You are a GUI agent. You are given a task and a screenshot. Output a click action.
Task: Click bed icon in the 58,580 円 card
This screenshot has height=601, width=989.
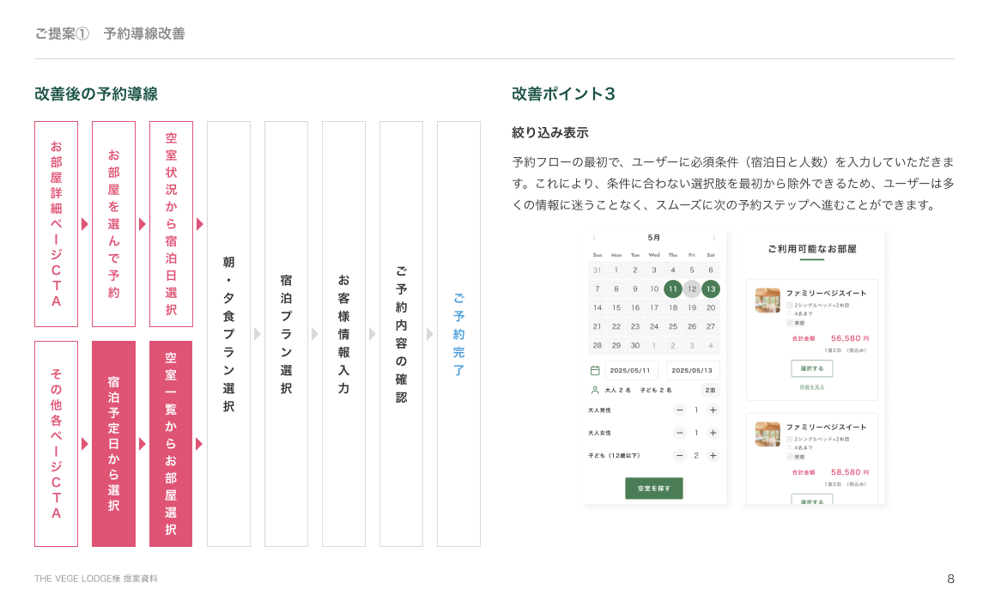(x=789, y=438)
